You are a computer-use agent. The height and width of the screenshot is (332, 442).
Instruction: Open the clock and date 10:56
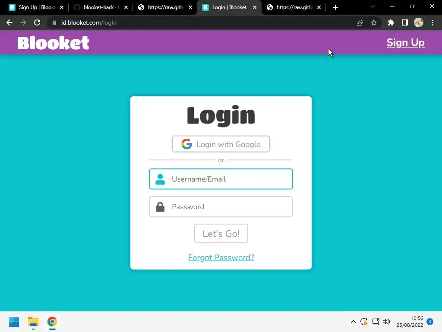tap(410, 322)
